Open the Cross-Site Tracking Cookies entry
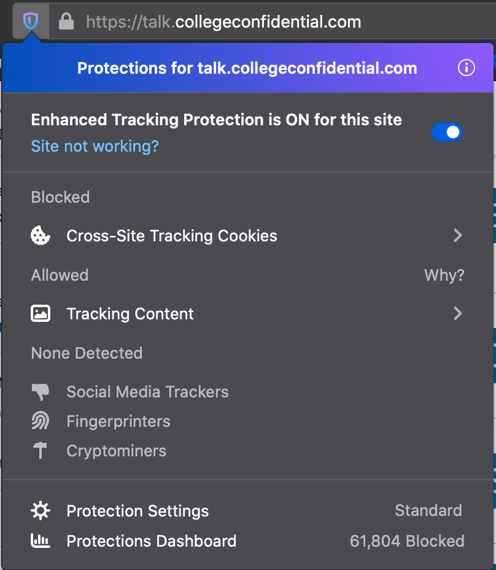Screen dimensions: 496x570 pyautogui.click(x=172, y=236)
